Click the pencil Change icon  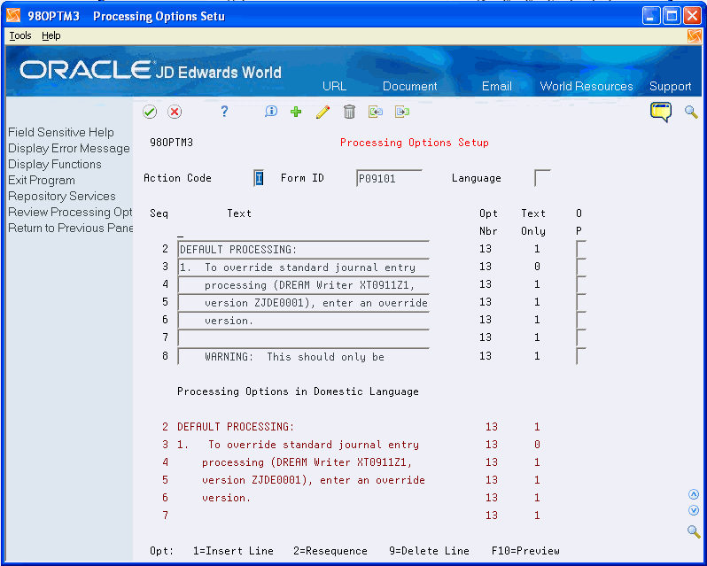pyautogui.click(x=322, y=112)
